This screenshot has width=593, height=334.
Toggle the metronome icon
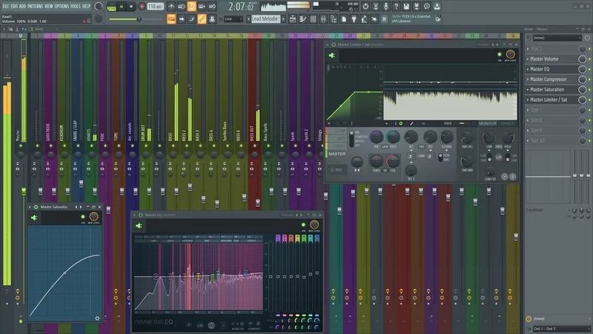tap(171, 7)
